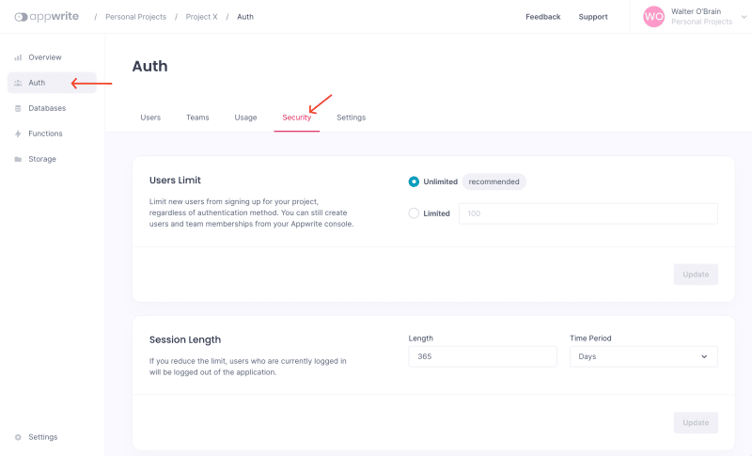Click the Users Limit heading
The height and width of the screenshot is (456, 752).
(175, 181)
